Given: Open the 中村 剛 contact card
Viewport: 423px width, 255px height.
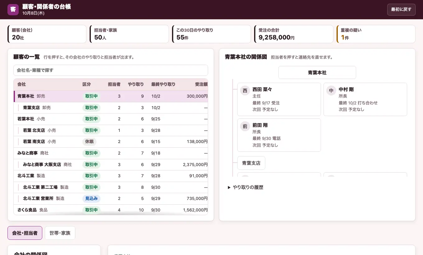Looking at the screenshot, I should (365, 99).
